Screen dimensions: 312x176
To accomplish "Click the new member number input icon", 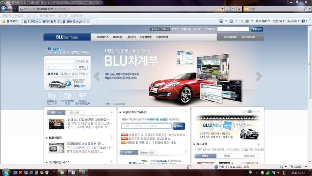I will coord(82,96).
